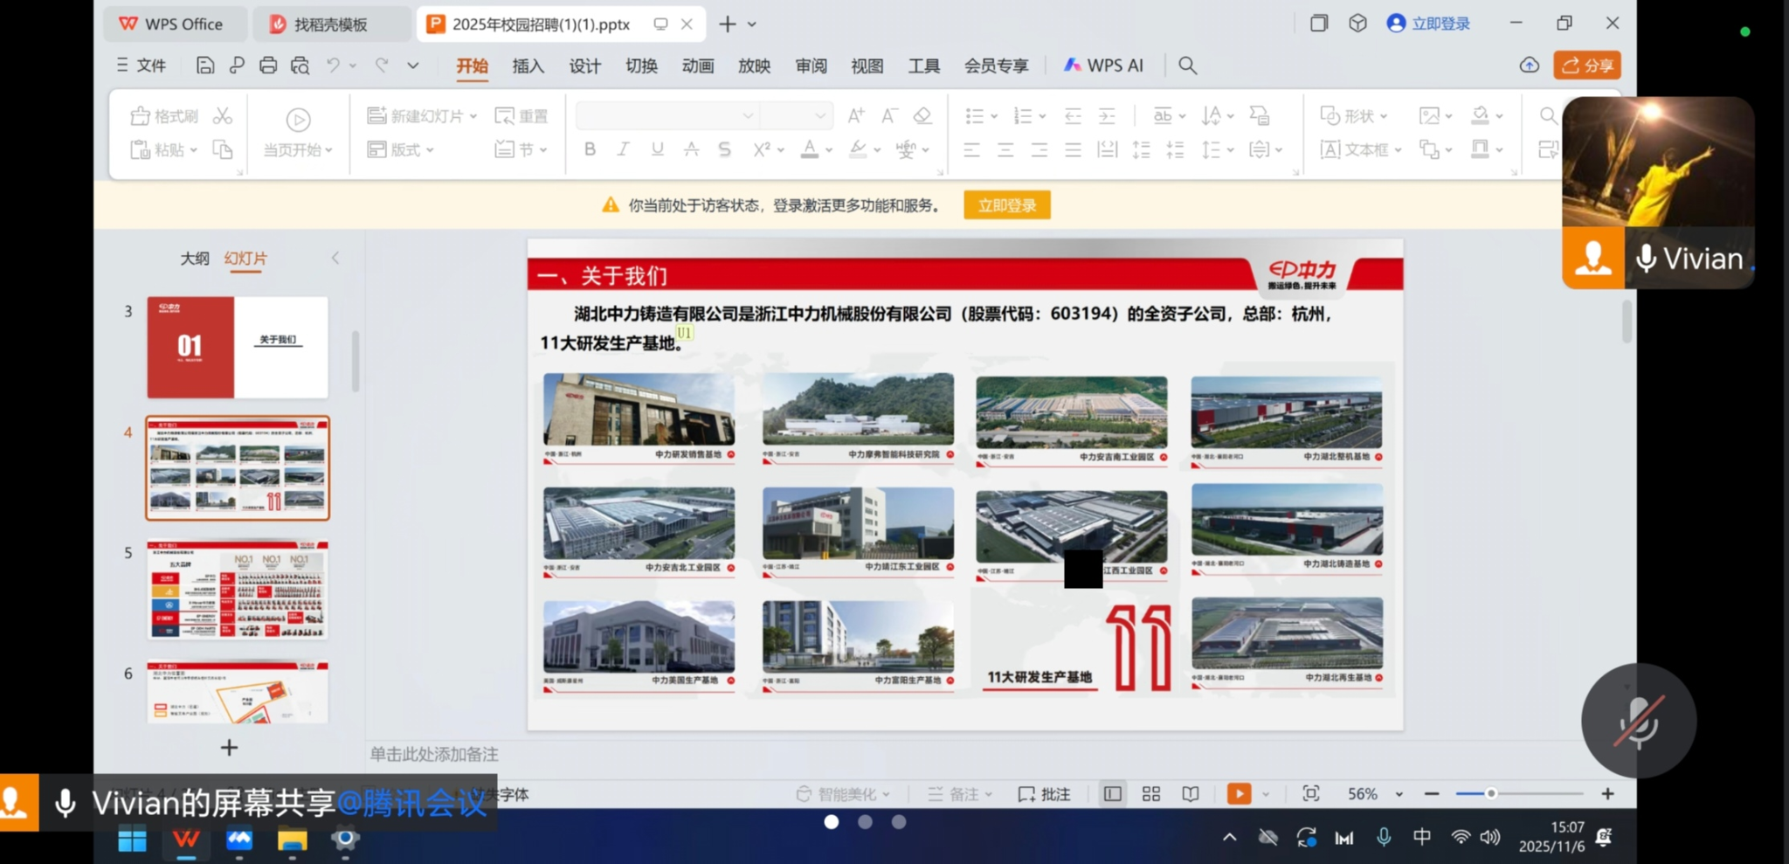The width and height of the screenshot is (1789, 864).
Task: Open the search magnifier in ribbon bar
Action: 1187,66
